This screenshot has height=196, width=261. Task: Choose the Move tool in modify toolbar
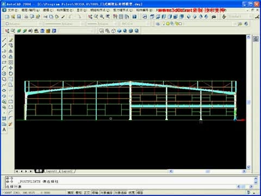click(x=11, y=68)
